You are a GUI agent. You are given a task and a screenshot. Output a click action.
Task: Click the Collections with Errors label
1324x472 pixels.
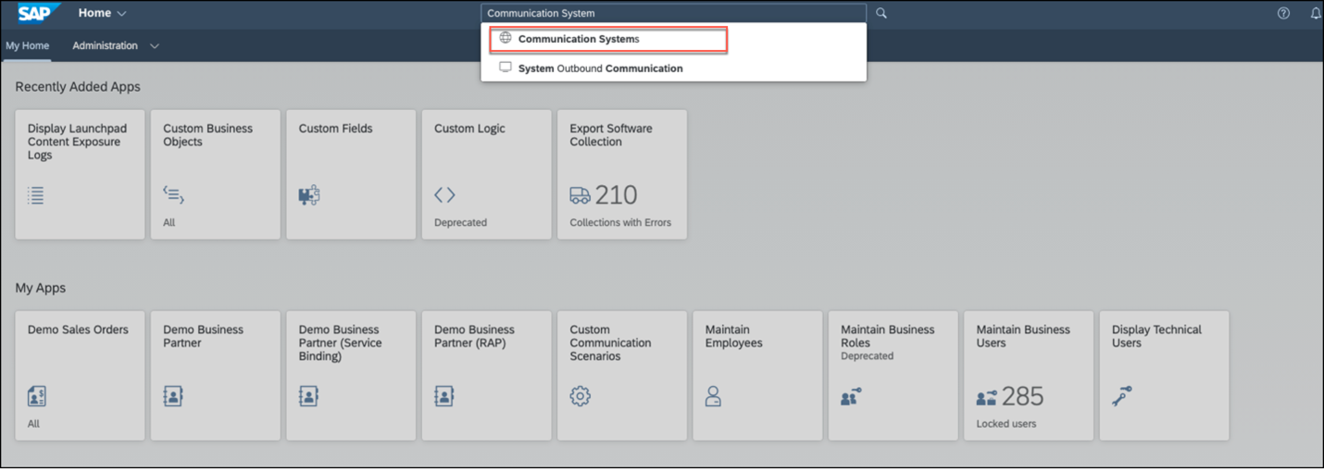(620, 223)
